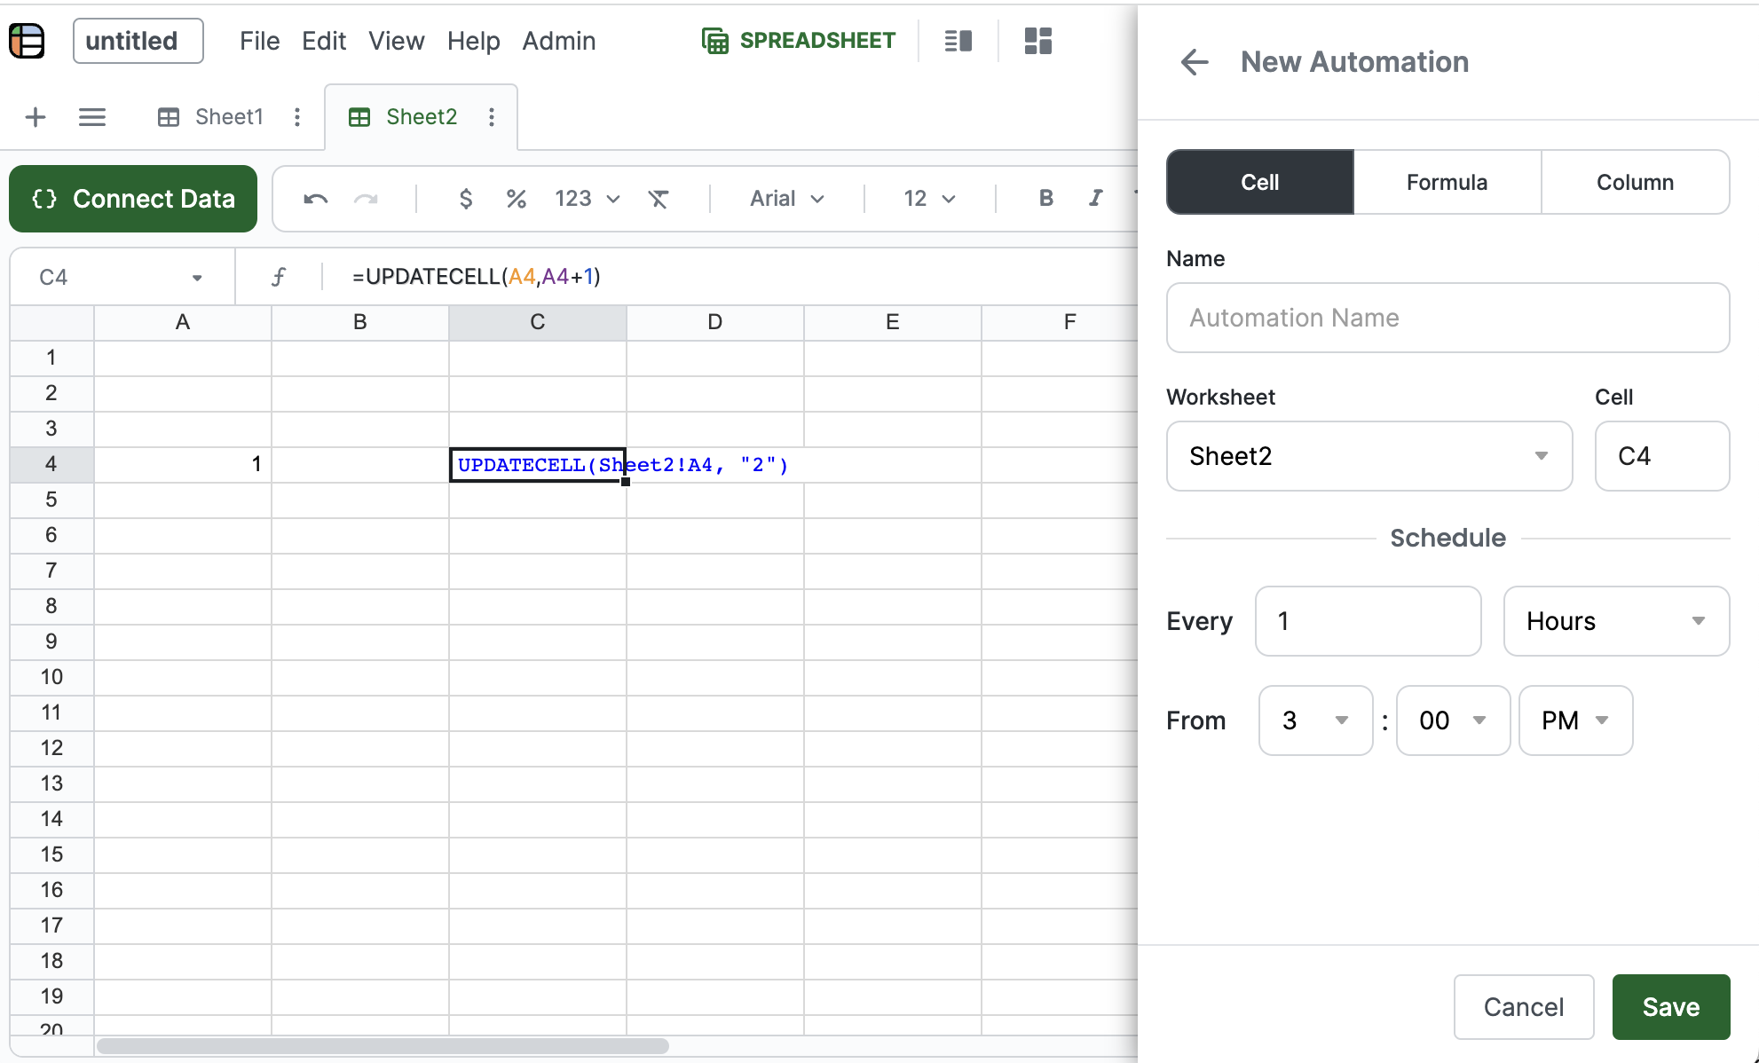Viewport: 1759px width, 1063px height.
Task: Switch to the Sheet1 tab
Action: (x=228, y=117)
